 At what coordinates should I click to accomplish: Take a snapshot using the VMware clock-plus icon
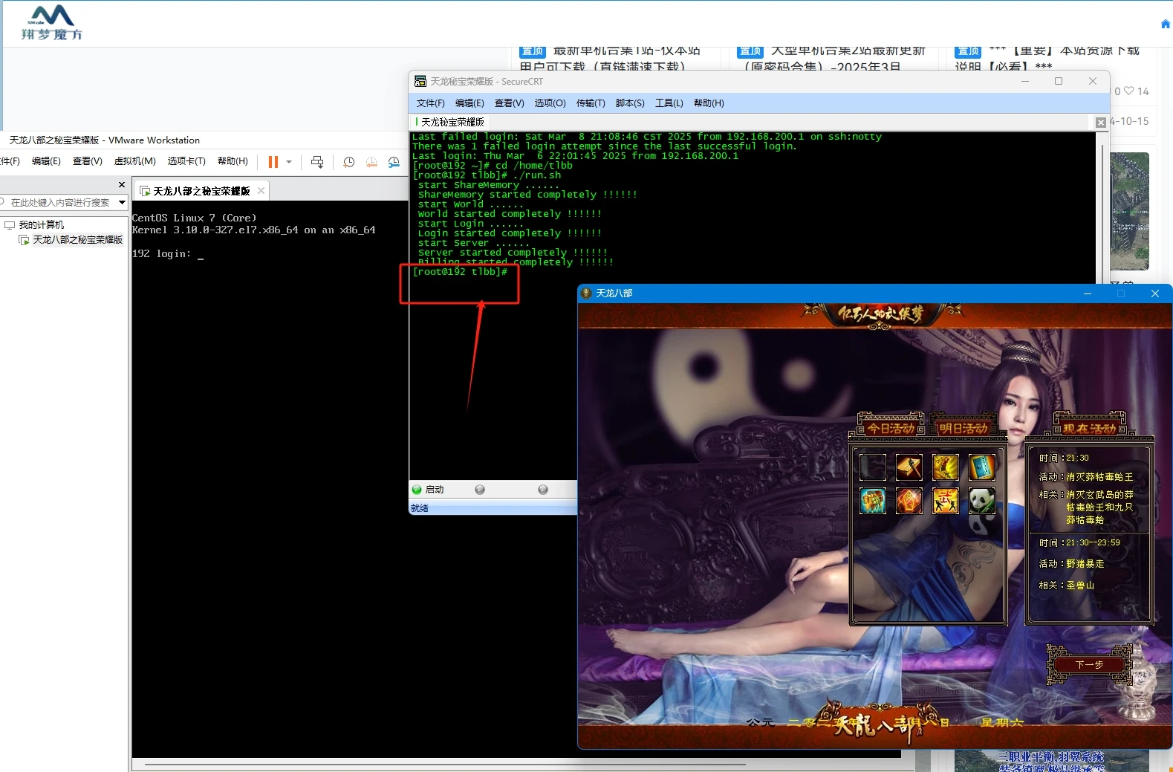click(x=348, y=162)
